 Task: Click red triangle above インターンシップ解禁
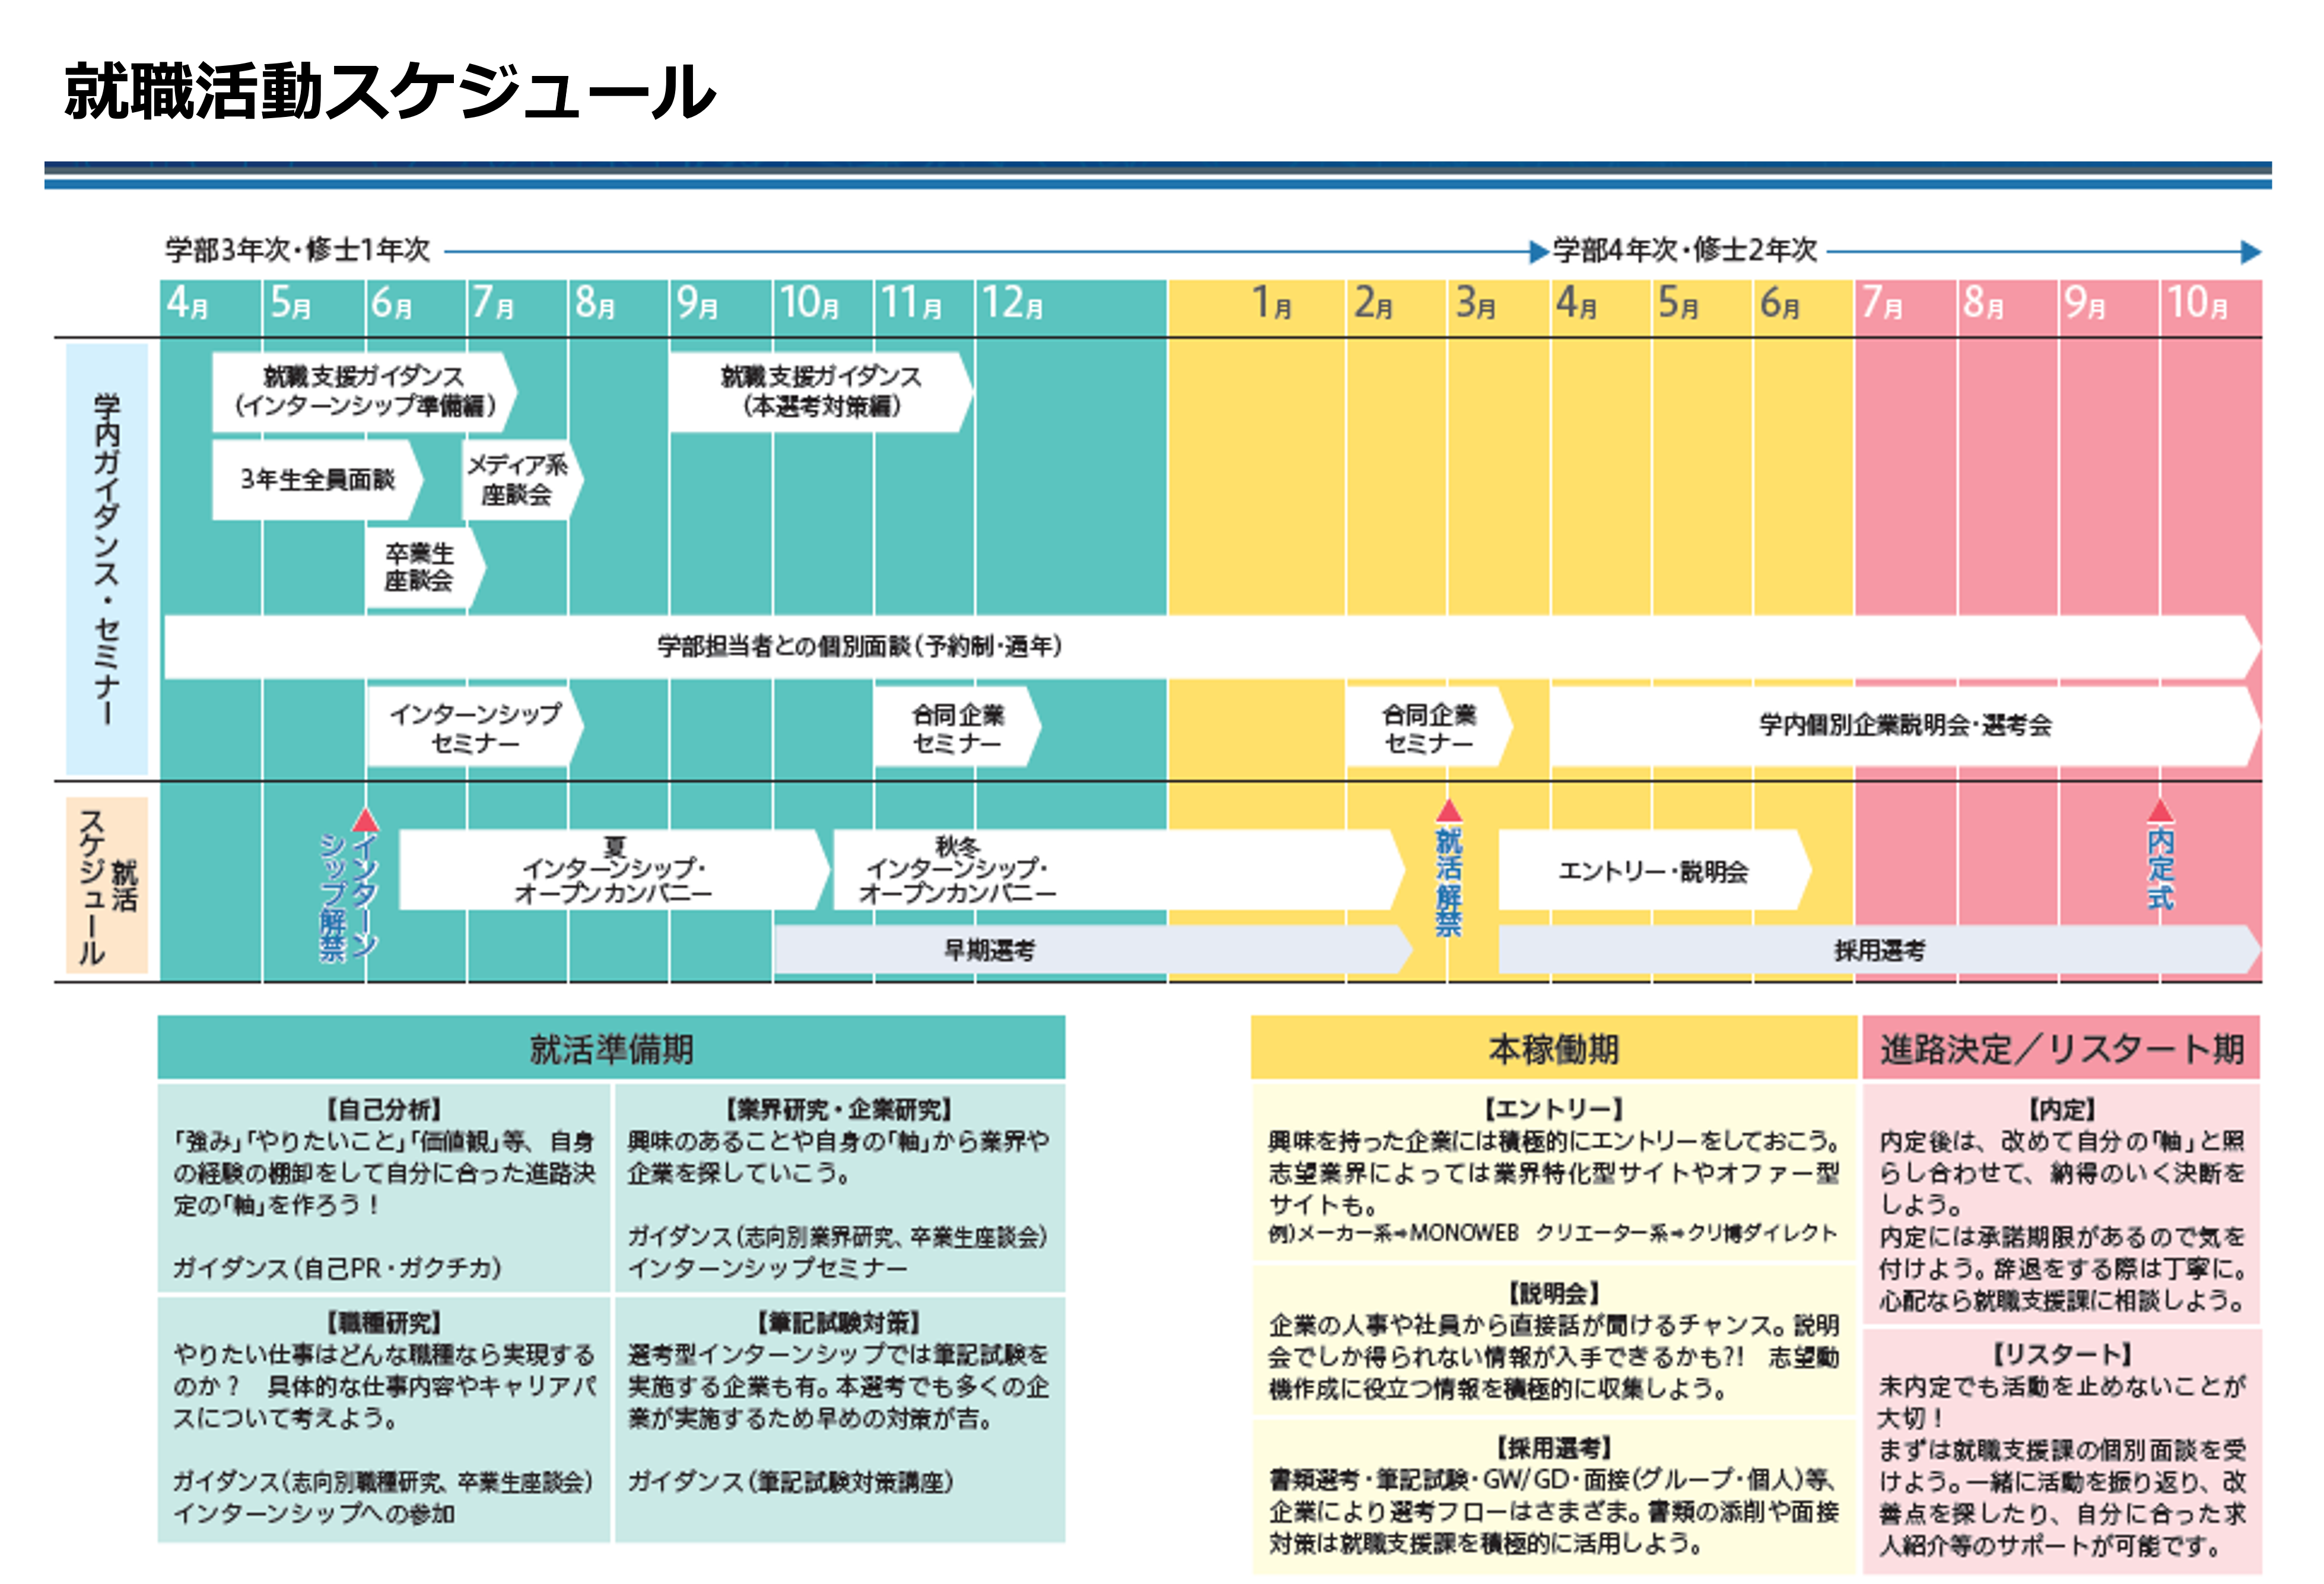click(x=365, y=820)
